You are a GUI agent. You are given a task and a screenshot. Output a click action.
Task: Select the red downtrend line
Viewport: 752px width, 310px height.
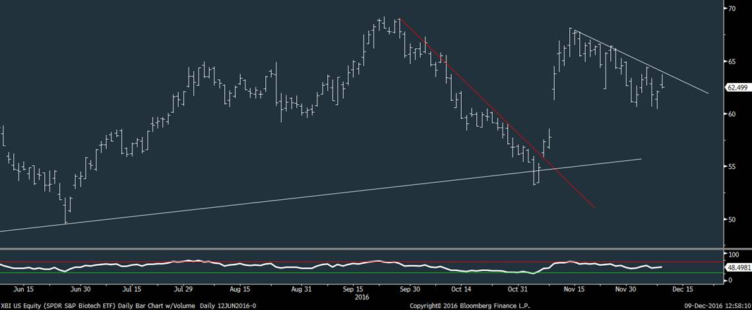[x=497, y=113]
